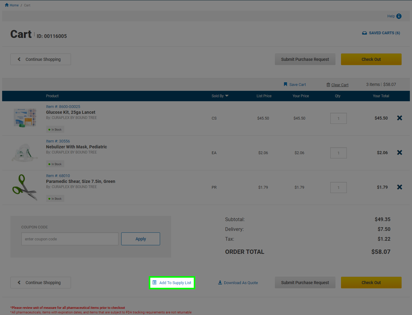Click Apply coupon button
Viewport: 412px width, 315px height.
(140, 239)
